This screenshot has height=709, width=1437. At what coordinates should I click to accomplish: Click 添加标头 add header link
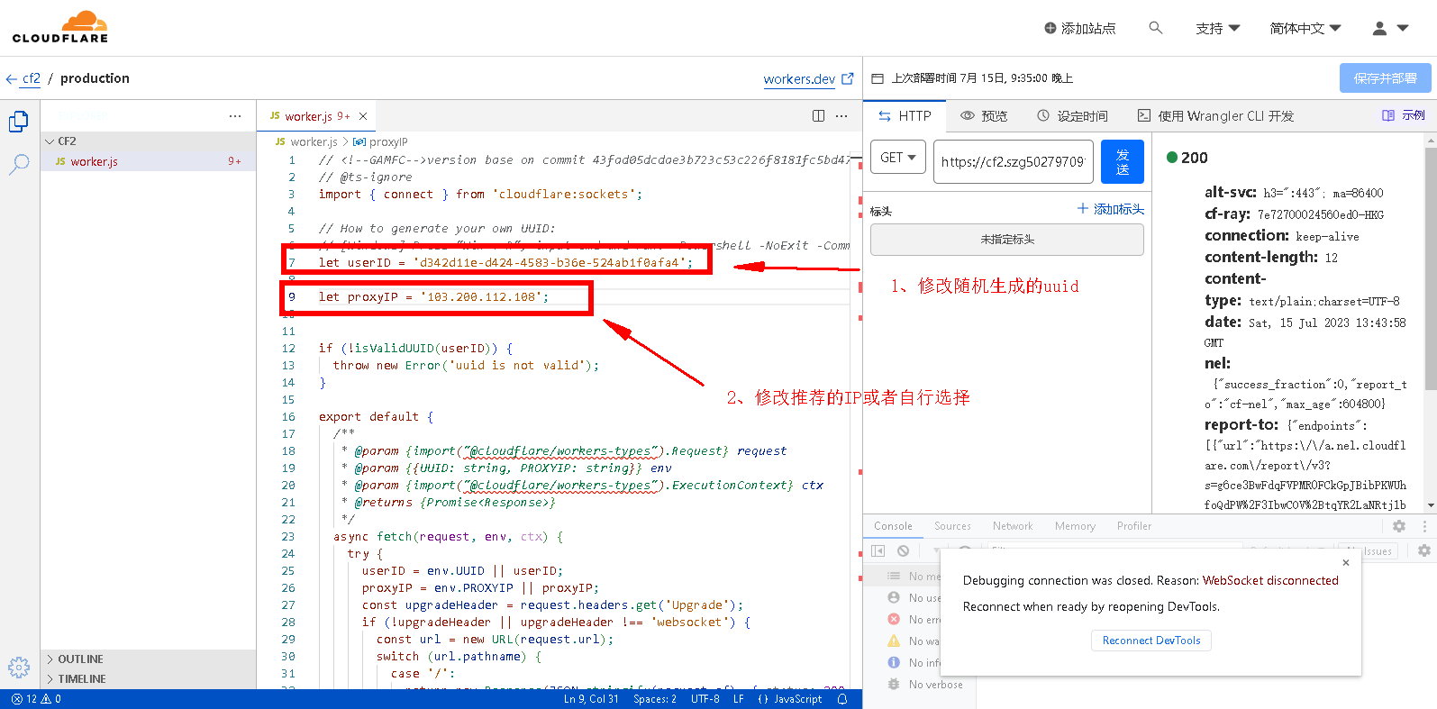click(1111, 209)
